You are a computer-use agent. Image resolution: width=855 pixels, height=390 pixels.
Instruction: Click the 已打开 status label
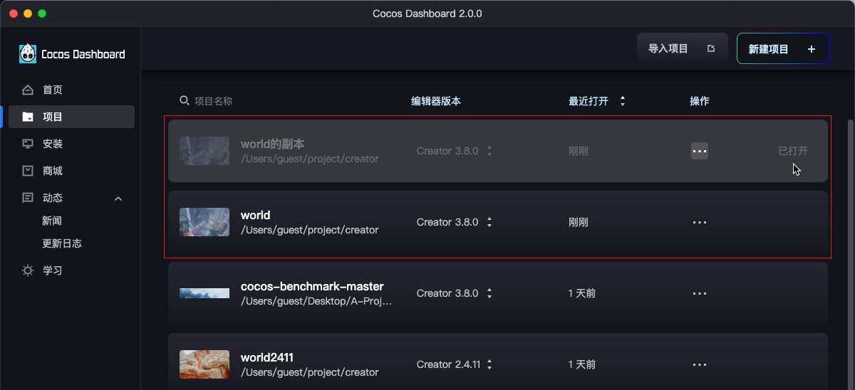(x=793, y=151)
